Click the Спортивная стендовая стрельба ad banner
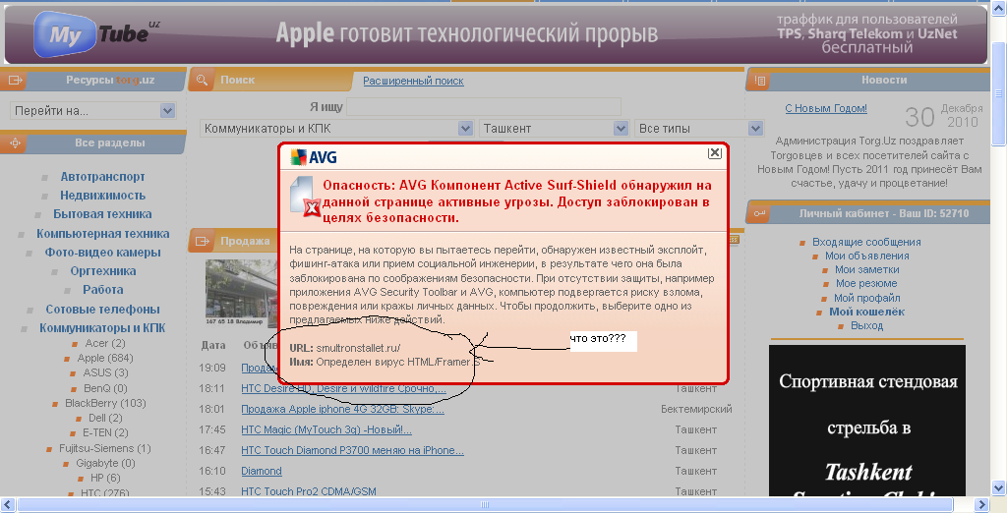 (x=867, y=421)
